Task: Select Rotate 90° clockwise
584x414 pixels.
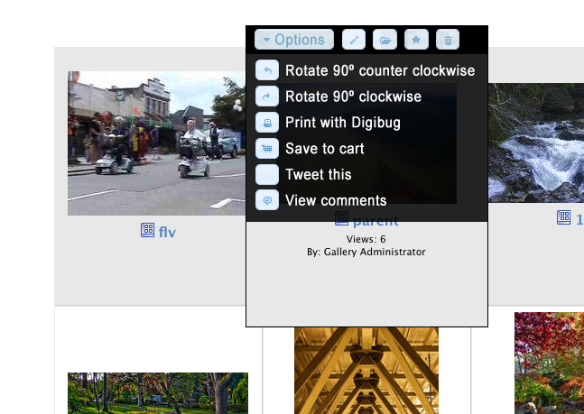Action: (x=354, y=97)
